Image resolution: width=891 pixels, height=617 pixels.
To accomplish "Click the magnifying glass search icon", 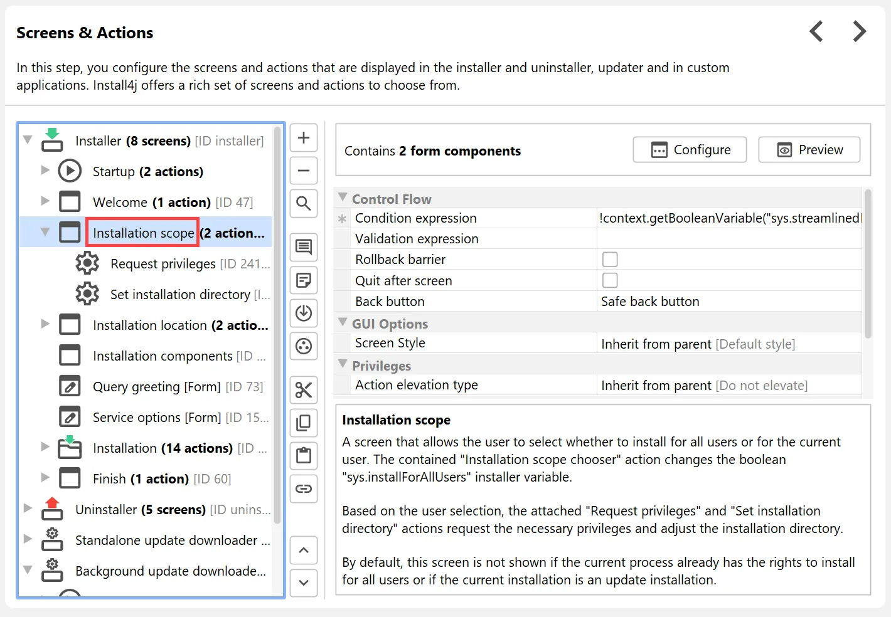I will coord(304,203).
